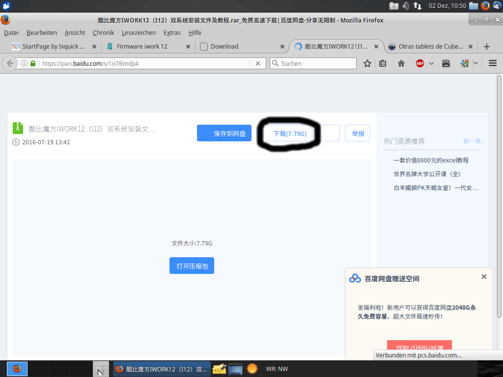Open the Chronik menu

pos(103,33)
